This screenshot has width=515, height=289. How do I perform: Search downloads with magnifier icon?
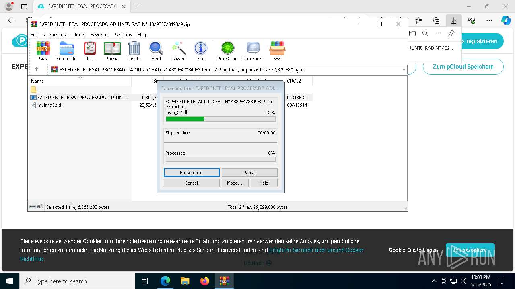[x=425, y=33]
